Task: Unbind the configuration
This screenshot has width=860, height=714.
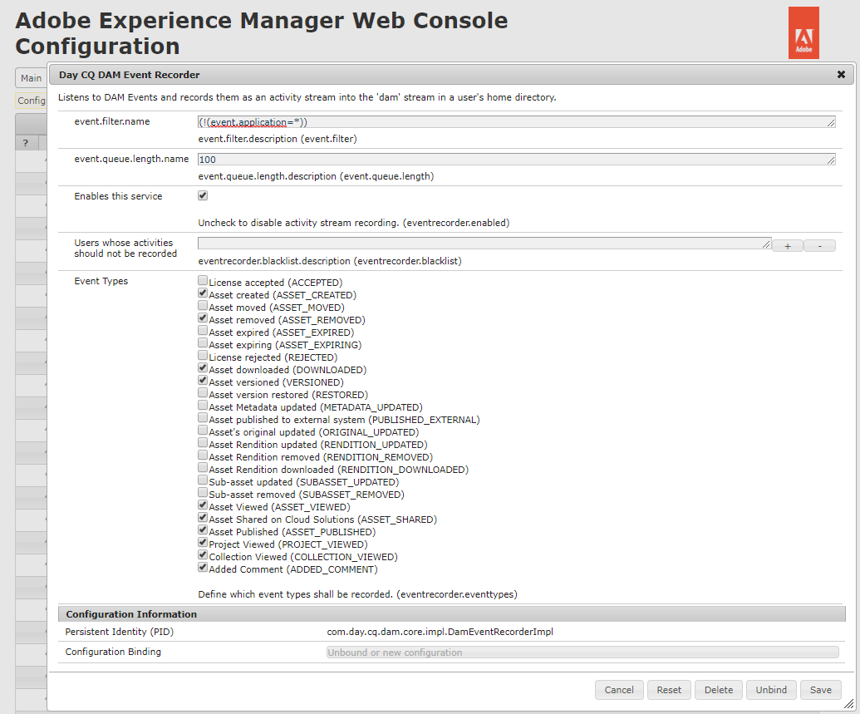Action: point(770,689)
